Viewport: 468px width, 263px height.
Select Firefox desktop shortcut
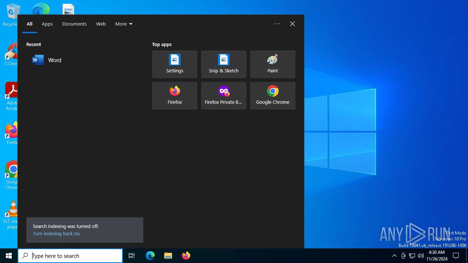point(11,133)
